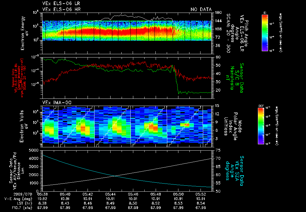
Task: Select the 'VEx ELS-06 HR' title text
Action: point(61,9)
